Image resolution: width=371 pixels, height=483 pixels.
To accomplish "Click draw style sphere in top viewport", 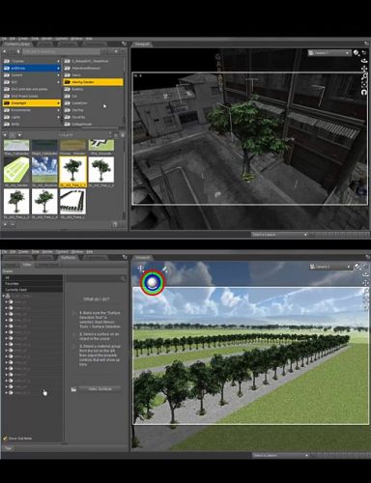I will pos(357,53).
